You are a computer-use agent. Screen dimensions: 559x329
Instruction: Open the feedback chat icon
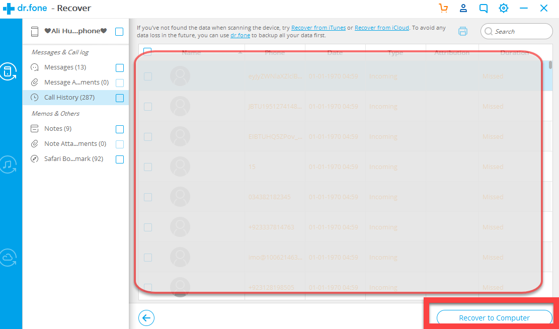484,8
